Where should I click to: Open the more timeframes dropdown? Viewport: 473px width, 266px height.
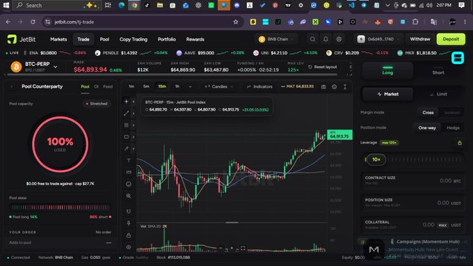click(x=190, y=86)
